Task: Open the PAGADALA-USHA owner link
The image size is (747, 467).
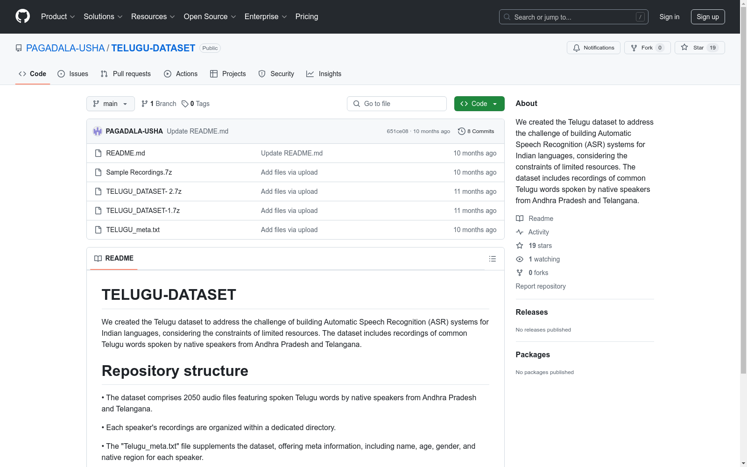Action: tap(65, 48)
